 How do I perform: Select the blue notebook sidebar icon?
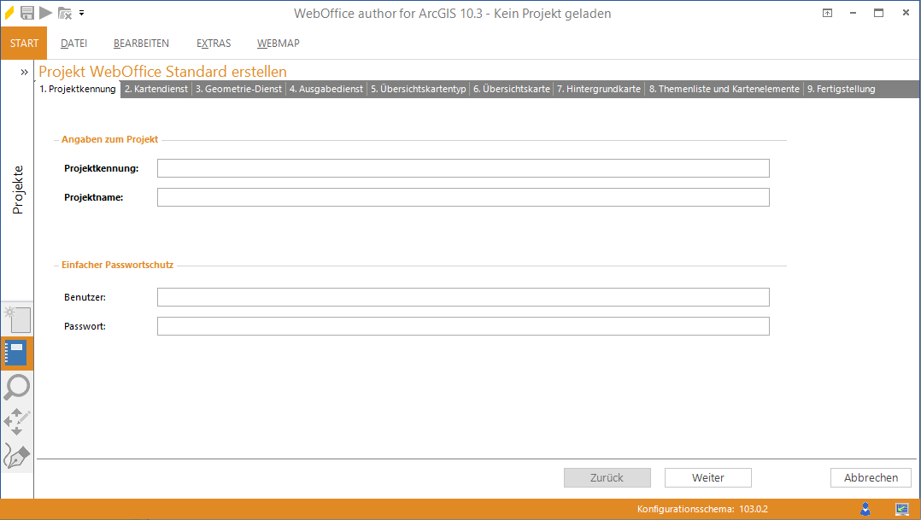(17, 353)
